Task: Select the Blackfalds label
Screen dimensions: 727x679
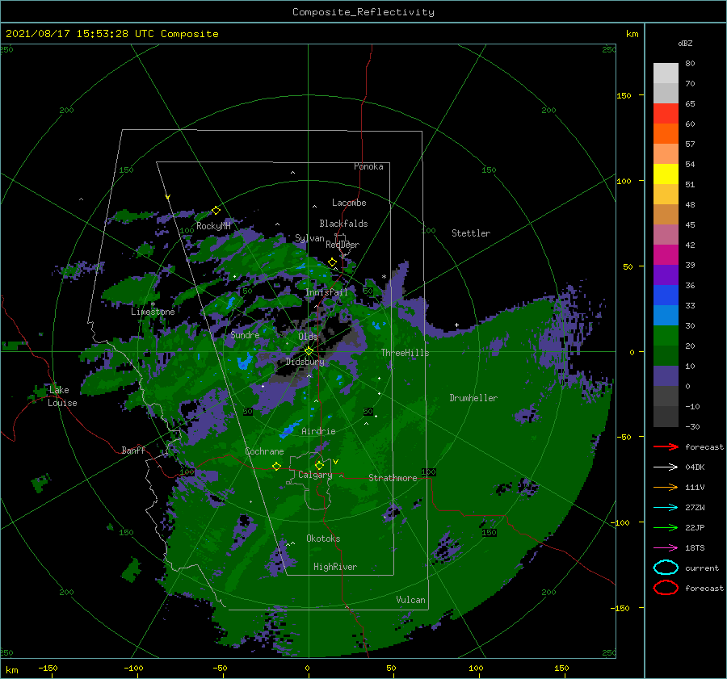Action: coord(343,224)
